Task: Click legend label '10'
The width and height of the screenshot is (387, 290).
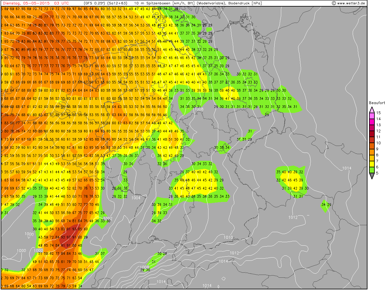Action: point(379,143)
